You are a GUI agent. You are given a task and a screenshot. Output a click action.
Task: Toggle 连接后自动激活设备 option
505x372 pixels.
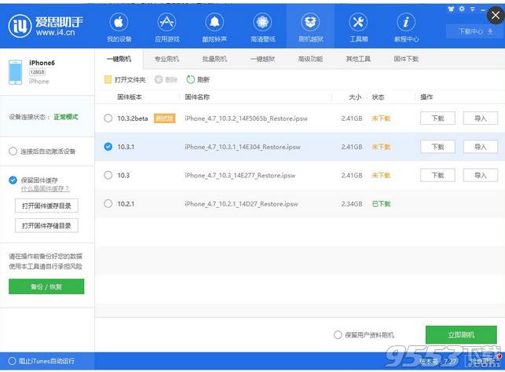[x=13, y=151]
